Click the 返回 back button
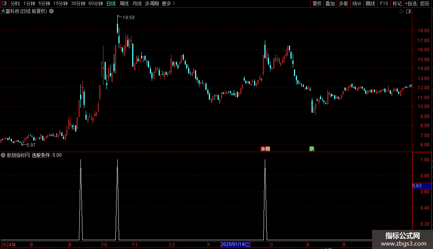 click(425, 3)
